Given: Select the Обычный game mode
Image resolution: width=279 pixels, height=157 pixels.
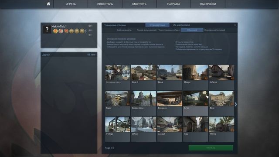Looking at the screenshot, I should [x=192, y=30].
